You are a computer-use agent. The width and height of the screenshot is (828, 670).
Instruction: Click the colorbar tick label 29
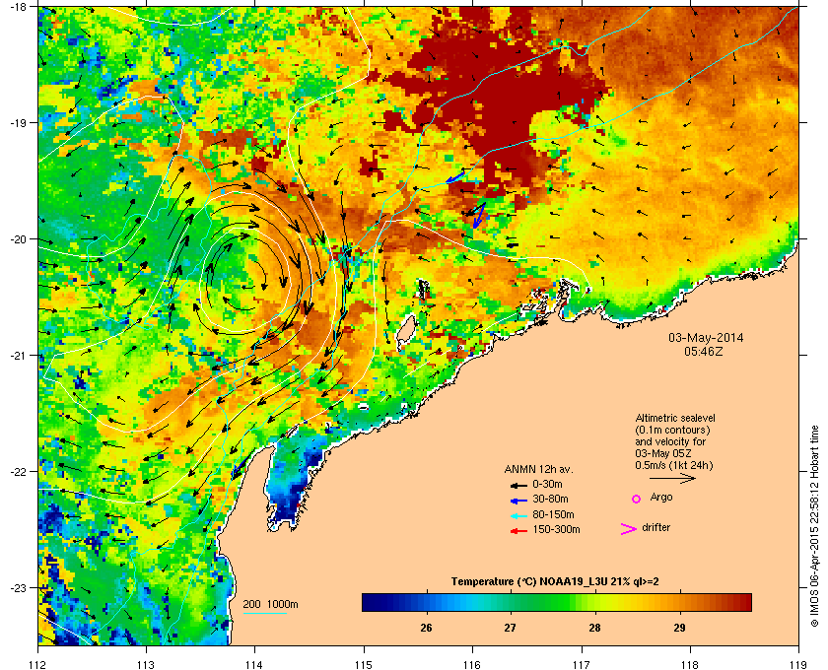click(x=679, y=628)
